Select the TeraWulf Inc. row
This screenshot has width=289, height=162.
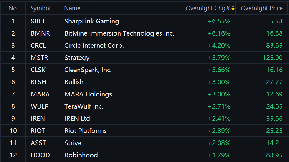144,106
